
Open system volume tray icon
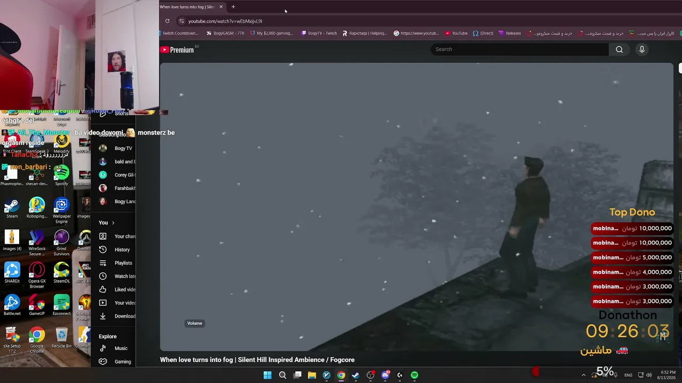click(649, 375)
